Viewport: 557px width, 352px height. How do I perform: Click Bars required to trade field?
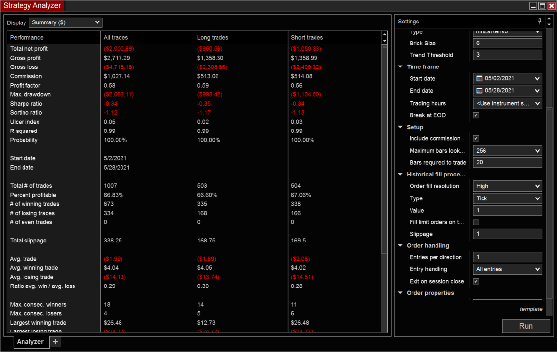(x=507, y=162)
